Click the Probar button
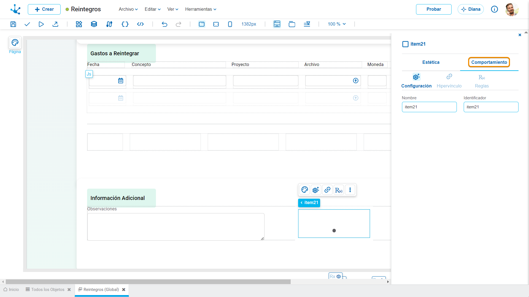This screenshot has width=529, height=297. pyautogui.click(x=434, y=9)
